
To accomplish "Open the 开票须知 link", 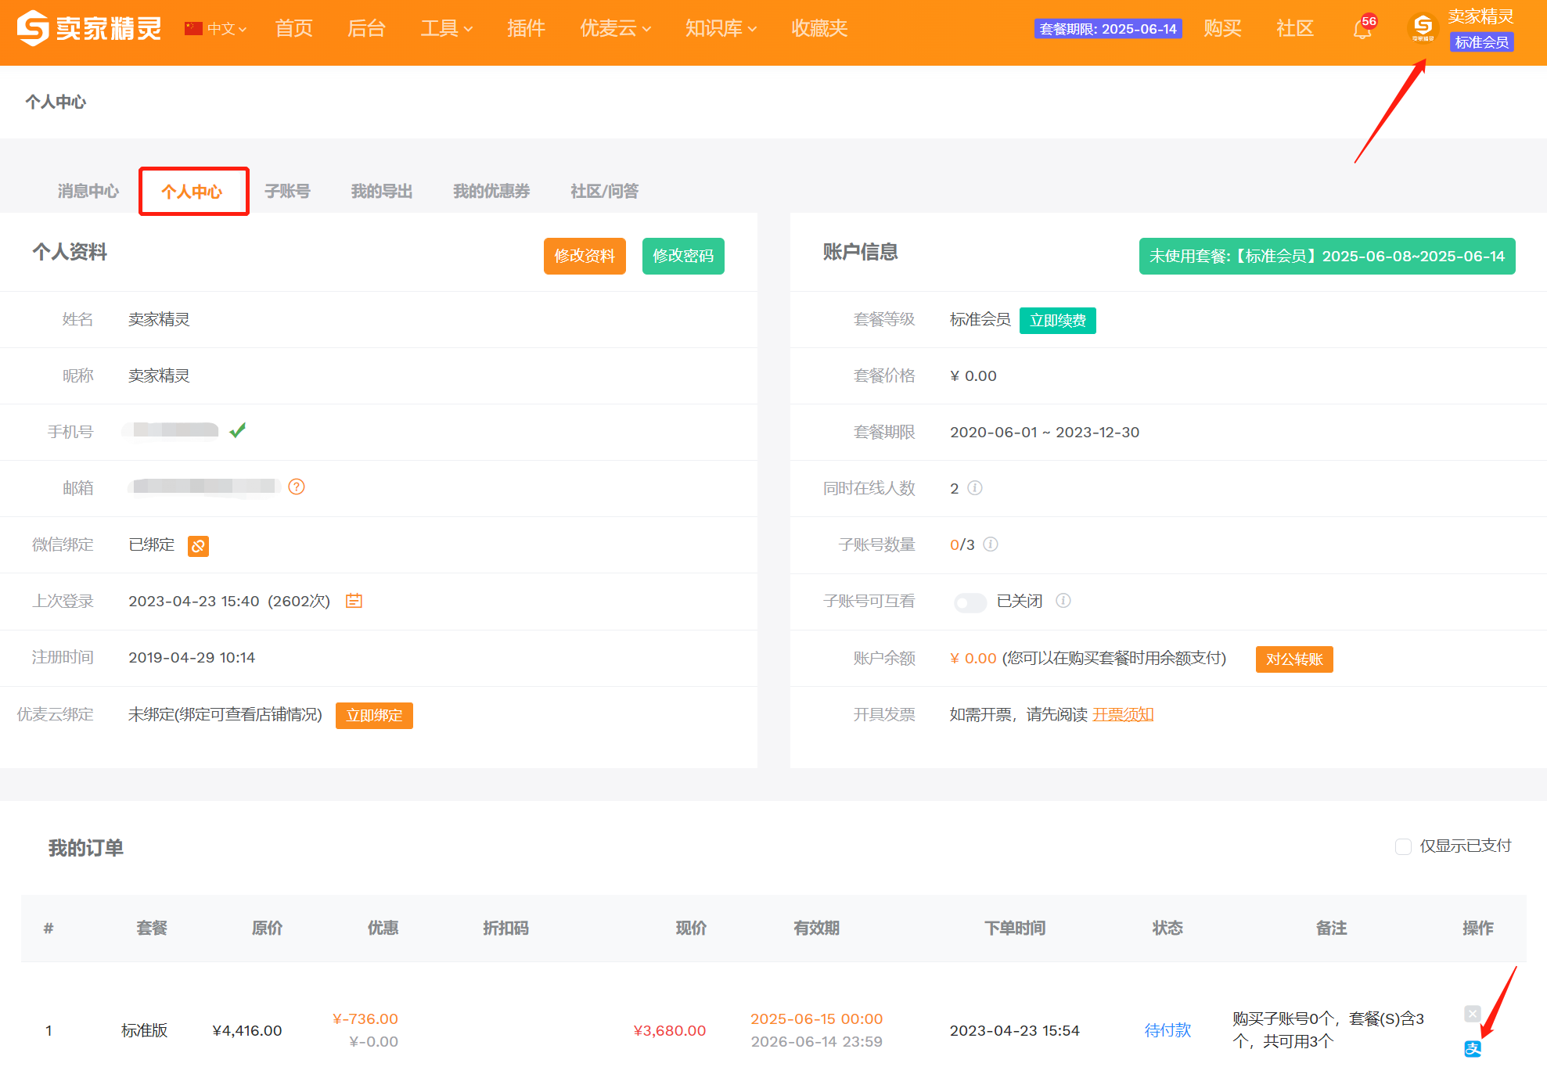I will click(1123, 714).
